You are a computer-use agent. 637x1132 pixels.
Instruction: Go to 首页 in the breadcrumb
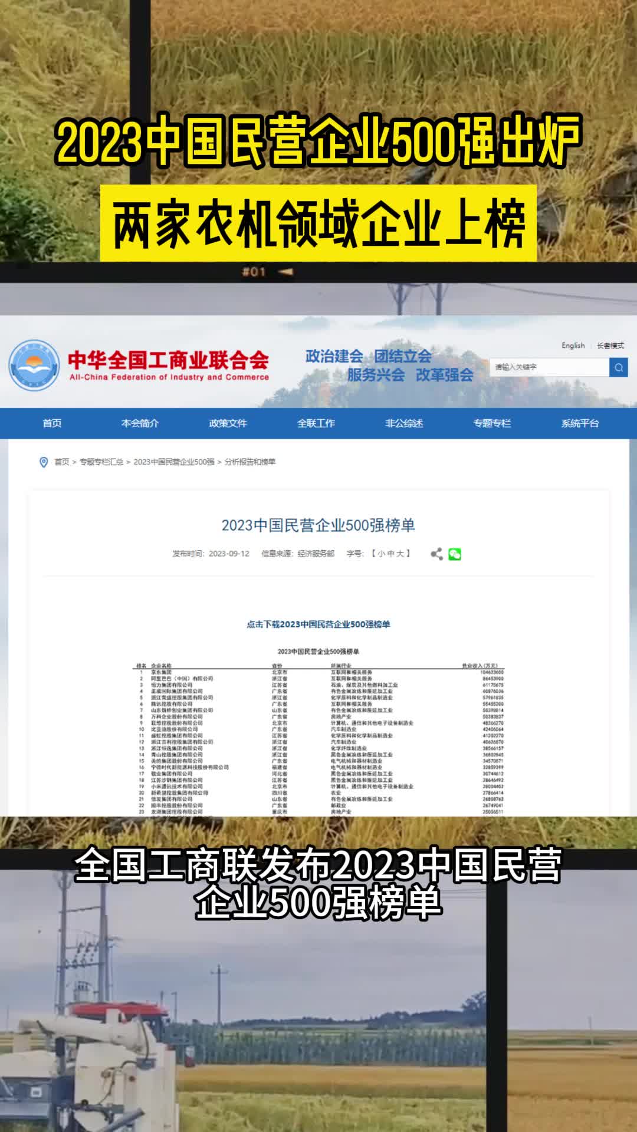tap(62, 462)
